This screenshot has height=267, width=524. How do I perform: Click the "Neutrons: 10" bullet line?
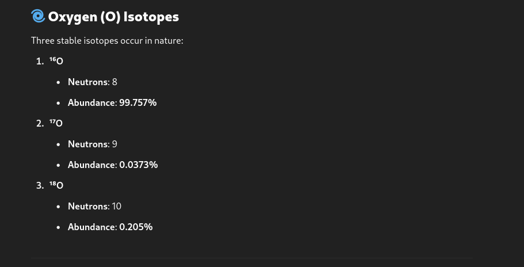(x=94, y=207)
